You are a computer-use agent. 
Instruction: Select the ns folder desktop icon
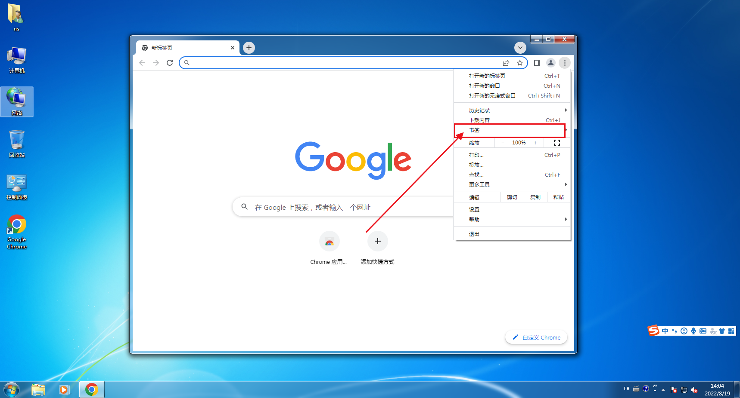(x=16, y=17)
